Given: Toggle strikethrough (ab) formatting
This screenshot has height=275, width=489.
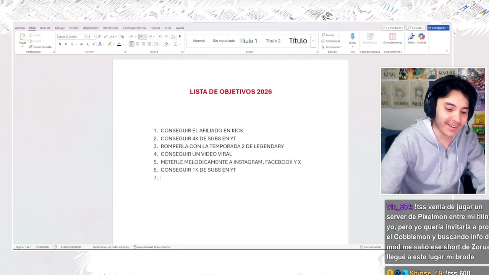Looking at the screenshot, I should 81,44.
